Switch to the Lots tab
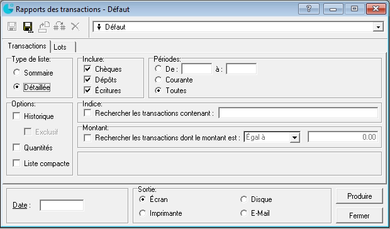390x229 pixels. click(x=63, y=47)
